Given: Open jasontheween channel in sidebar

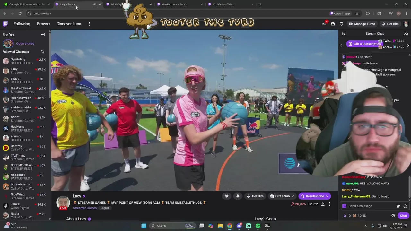Looking at the screenshot, I should coord(24,99).
